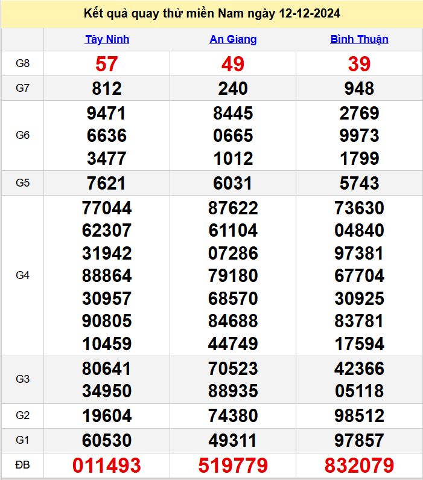Screen dimensions: 423x480
Task: Click the G2 number 98512
Action: point(360,416)
